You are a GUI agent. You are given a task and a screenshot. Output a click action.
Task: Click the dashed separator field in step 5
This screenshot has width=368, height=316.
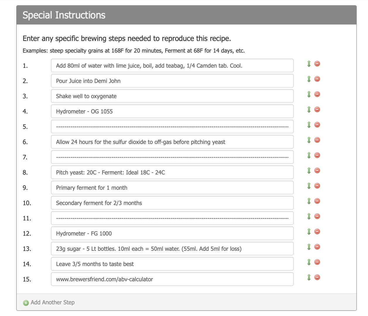coord(172,127)
